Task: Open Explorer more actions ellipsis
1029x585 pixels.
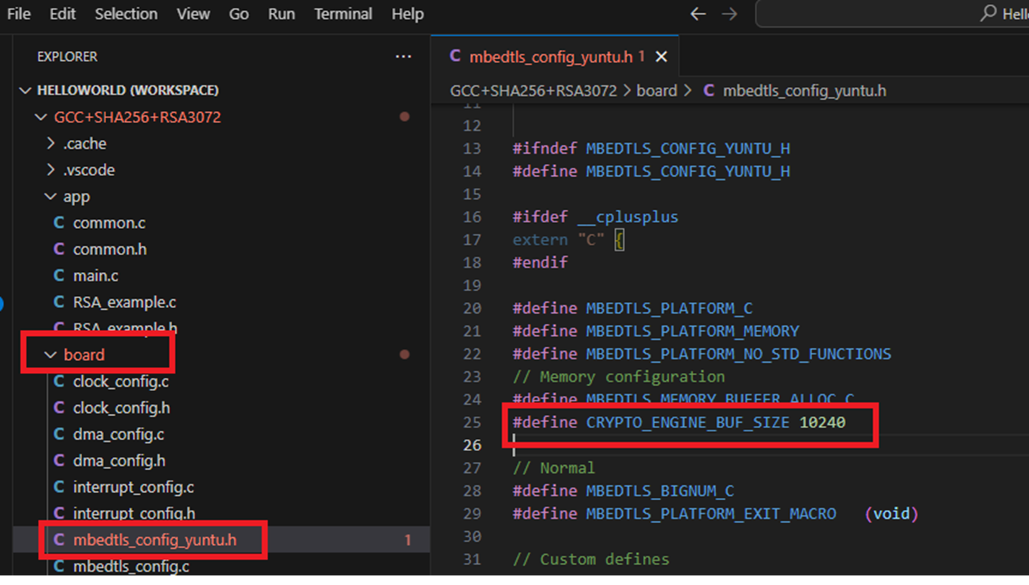Action: click(403, 57)
